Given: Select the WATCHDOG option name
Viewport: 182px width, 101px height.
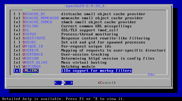Looking at the screenshot, I should click(x=32, y=67).
